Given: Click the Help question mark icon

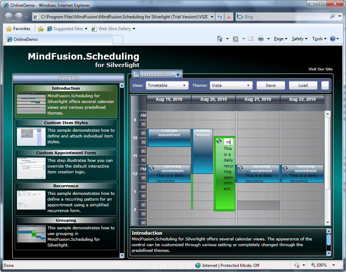Looking at the screenshot, I should 333,39.
